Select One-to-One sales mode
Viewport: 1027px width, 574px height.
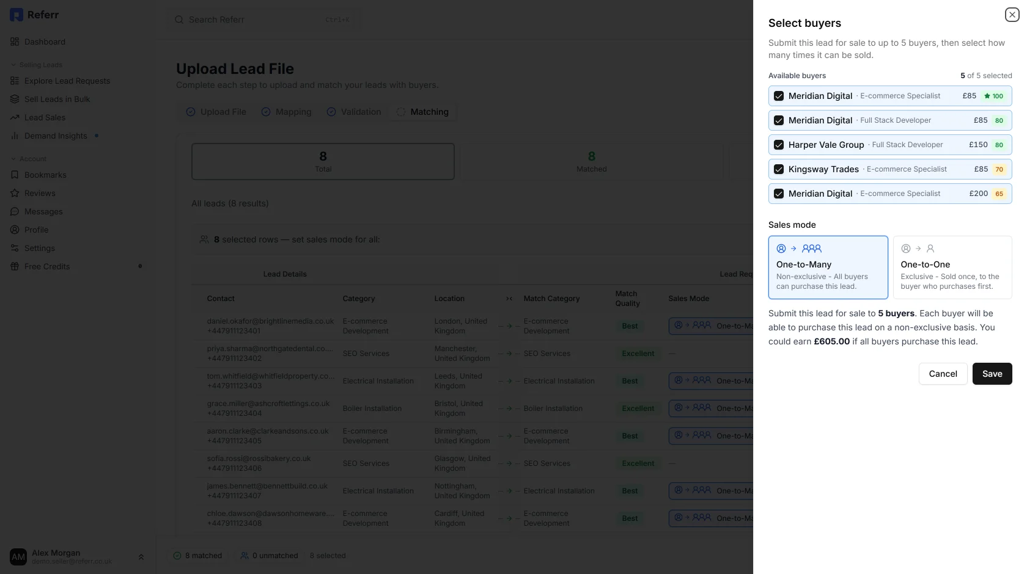[x=952, y=267]
